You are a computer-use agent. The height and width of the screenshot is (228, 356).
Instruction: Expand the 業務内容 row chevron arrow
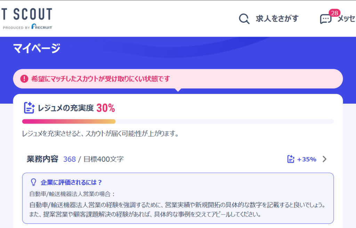click(x=325, y=159)
